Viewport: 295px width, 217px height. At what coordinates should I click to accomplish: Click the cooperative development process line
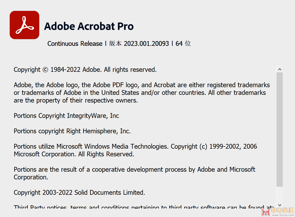point(134,170)
